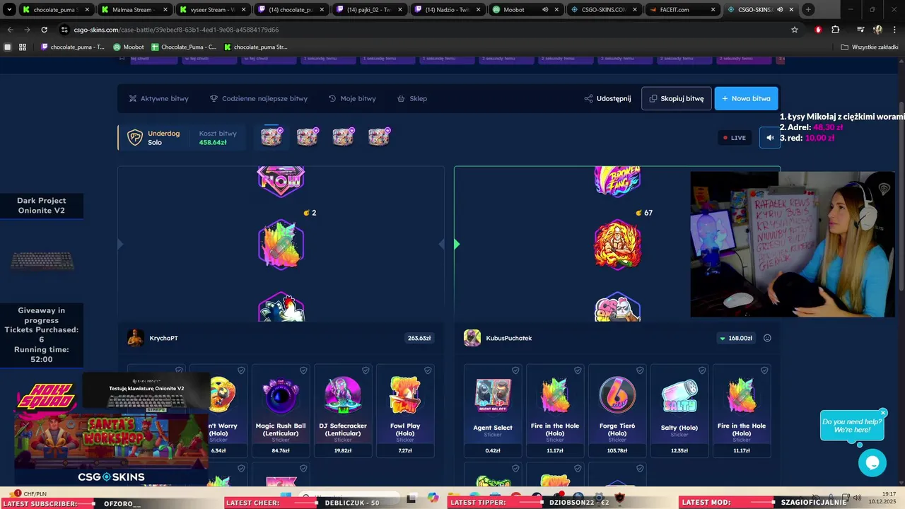Viewport: 905px width, 509px height.
Task: Bookmark this page with the star icon
Action: tap(795, 30)
